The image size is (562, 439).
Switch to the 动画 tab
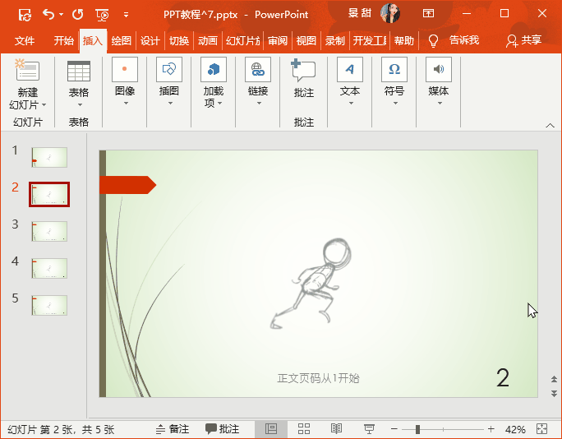click(x=208, y=41)
